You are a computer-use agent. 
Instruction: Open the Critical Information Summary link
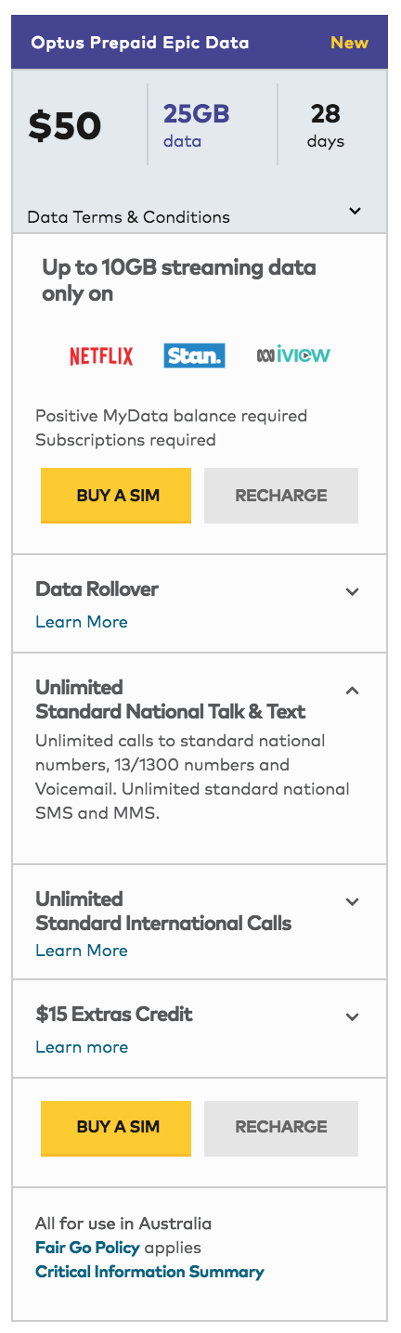(x=149, y=1272)
